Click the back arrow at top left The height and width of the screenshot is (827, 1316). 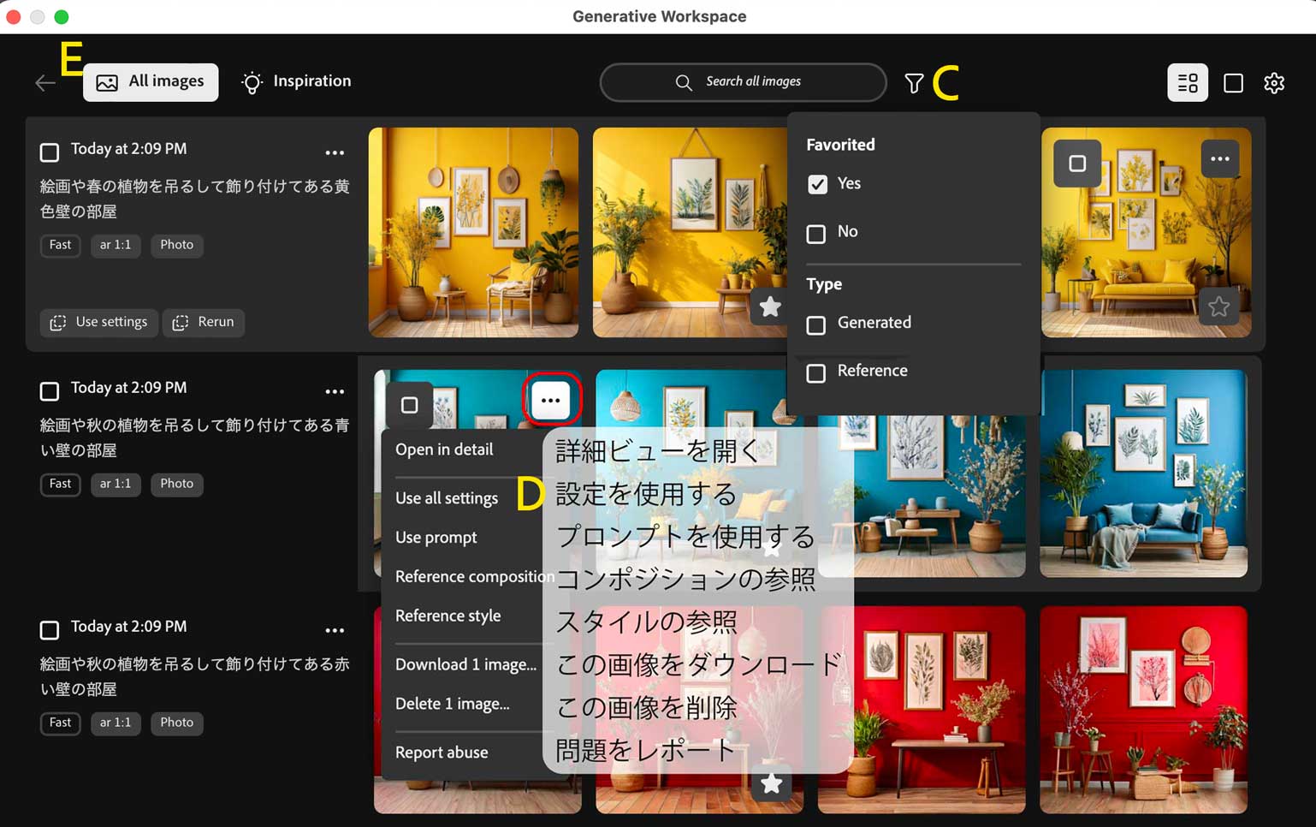[44, 82]
